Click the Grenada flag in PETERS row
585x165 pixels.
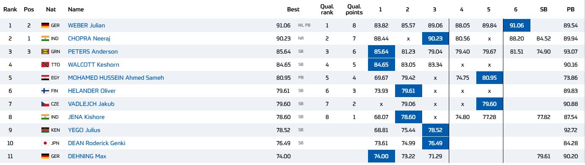(45, 51)
